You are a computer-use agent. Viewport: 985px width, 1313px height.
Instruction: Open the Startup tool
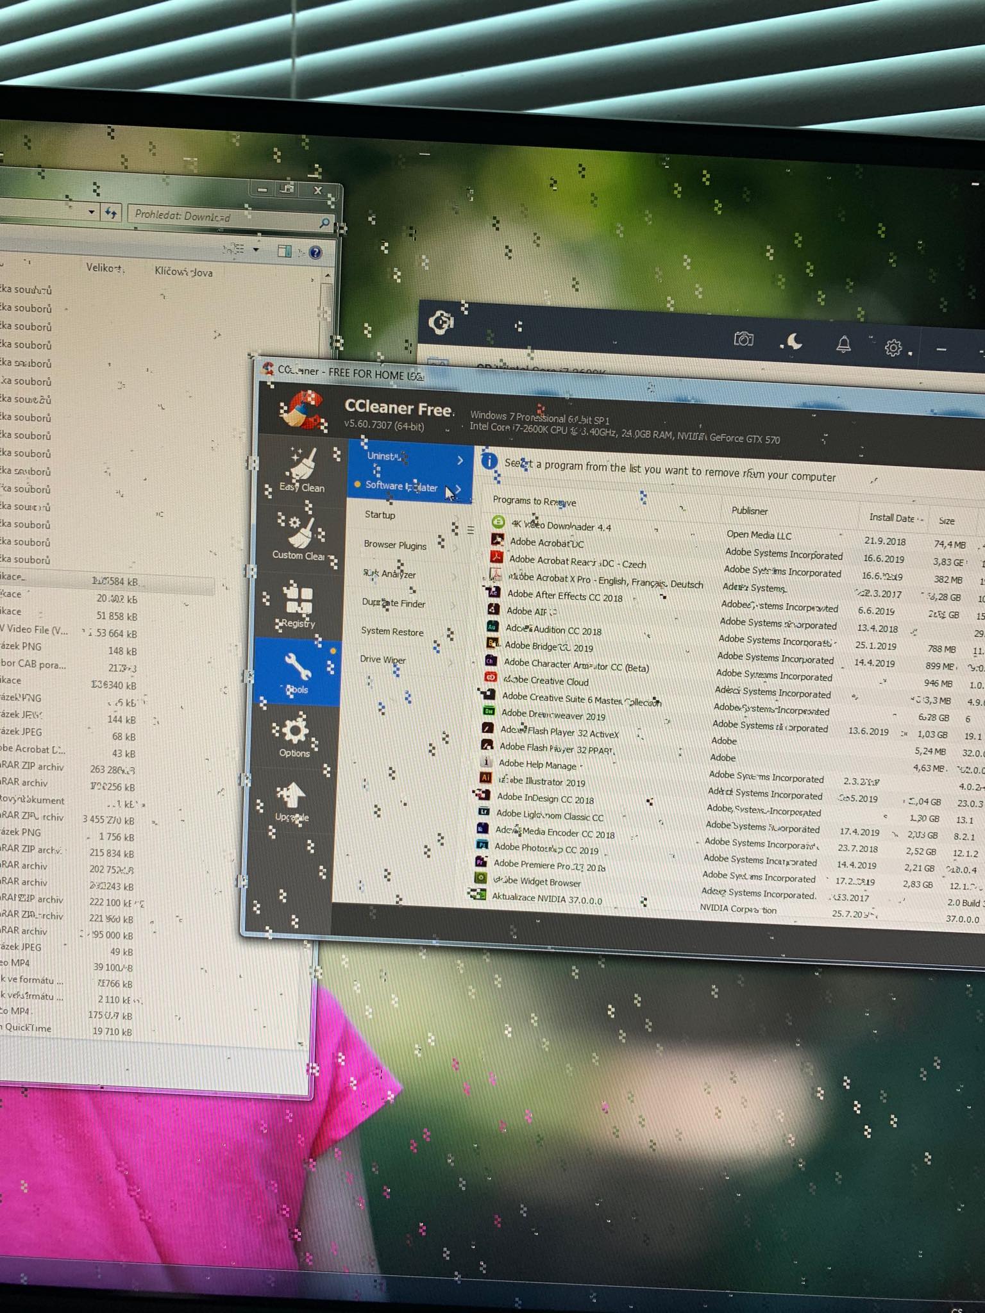pos(380,515)
